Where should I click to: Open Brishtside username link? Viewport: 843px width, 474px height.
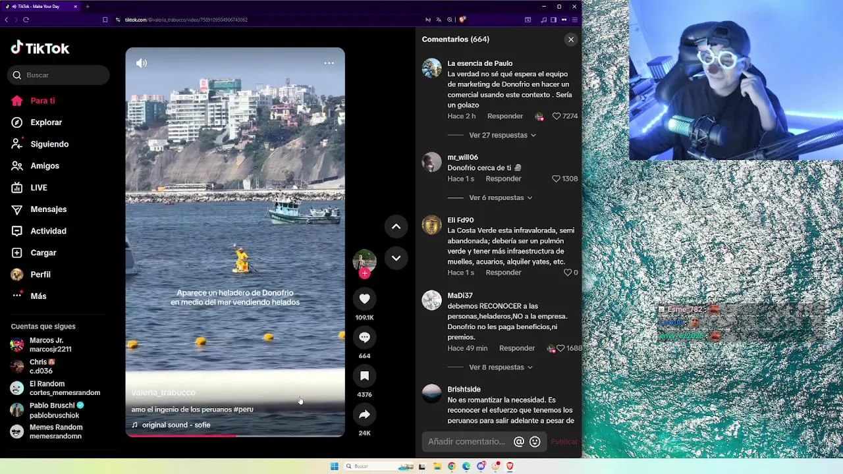click(x=464, y=390)
